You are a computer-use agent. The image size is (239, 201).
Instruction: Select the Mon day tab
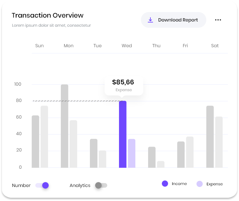pyautogui.click(x=69, y=46)
